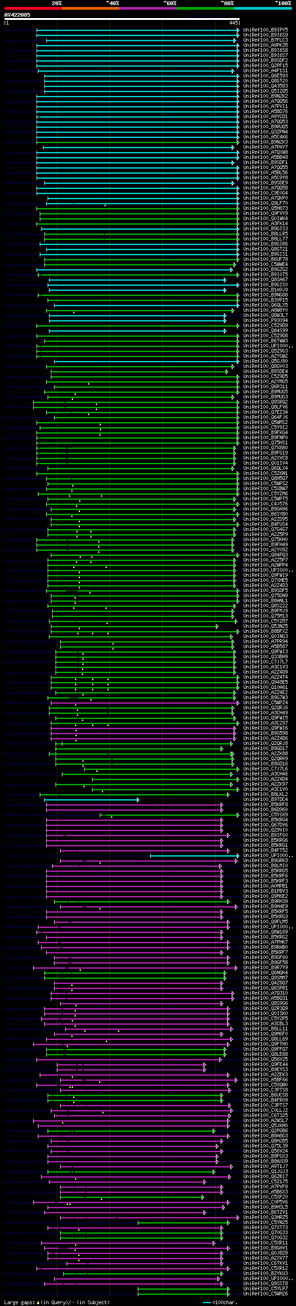The height and width of the screenshot is (1306, 296).
Task: Select the UniRef100_B8LKL2 hit name
Action: coord(265,794)
